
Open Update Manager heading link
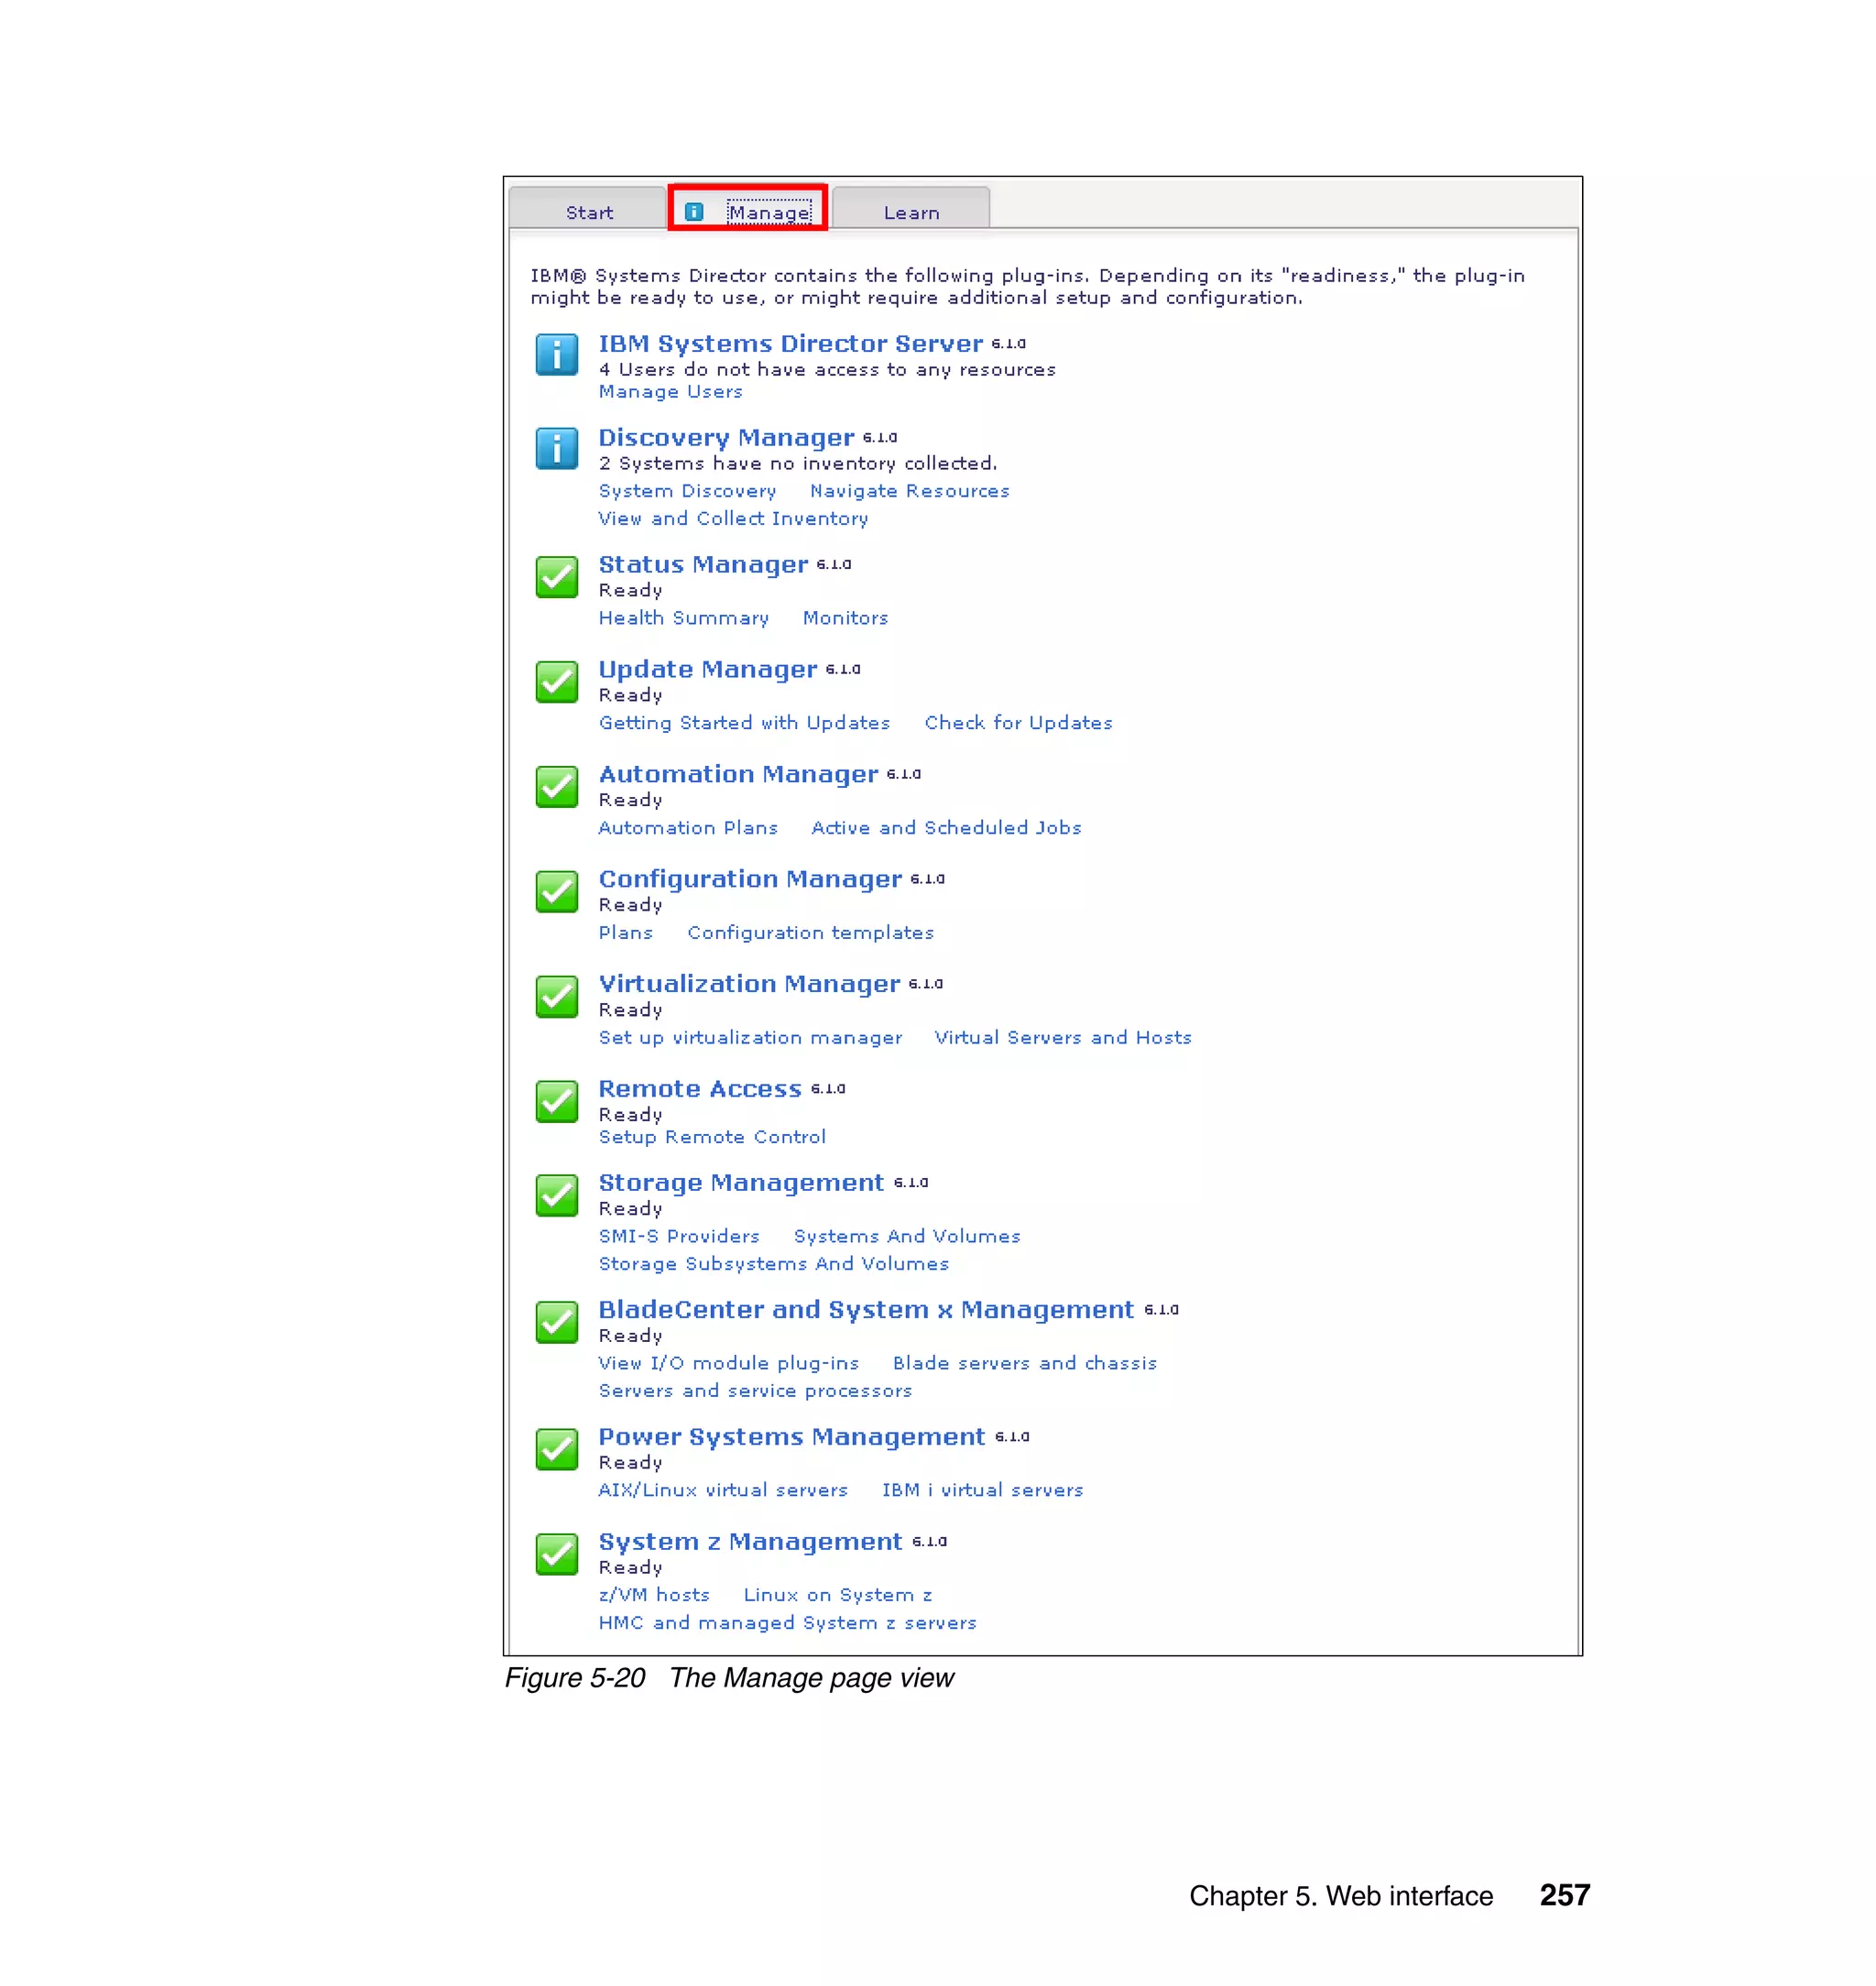(x=707, y=670)
